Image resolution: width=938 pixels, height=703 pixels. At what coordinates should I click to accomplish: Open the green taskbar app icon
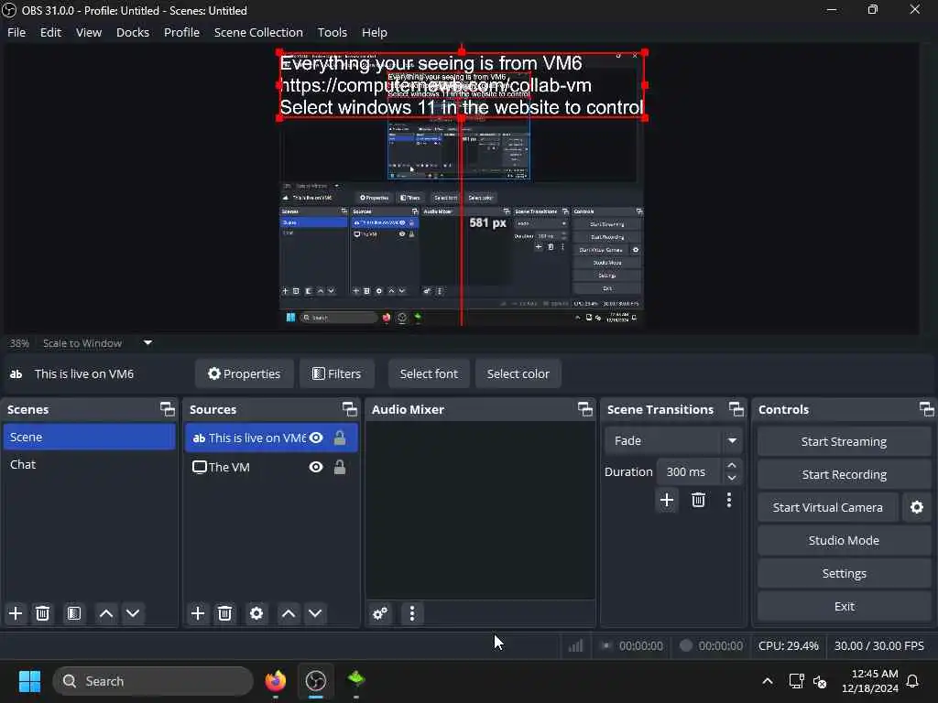click(x=356, y=680)
